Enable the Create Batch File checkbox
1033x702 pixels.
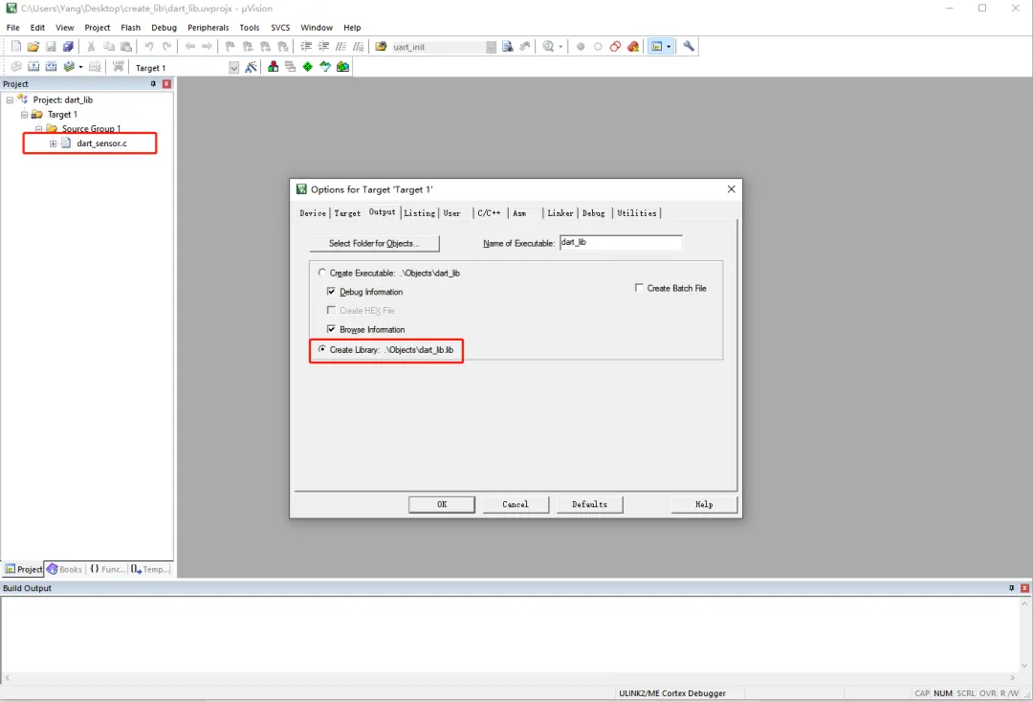click(x=639, y=288)
